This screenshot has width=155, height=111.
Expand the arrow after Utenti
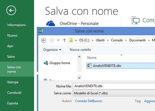pos(108,40)
